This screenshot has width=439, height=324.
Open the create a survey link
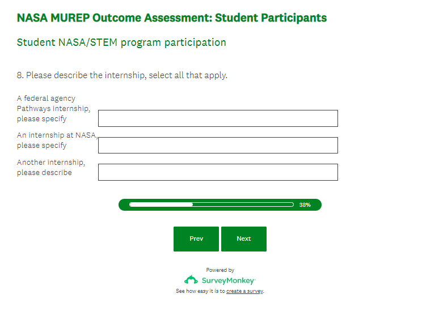[244, 291]
